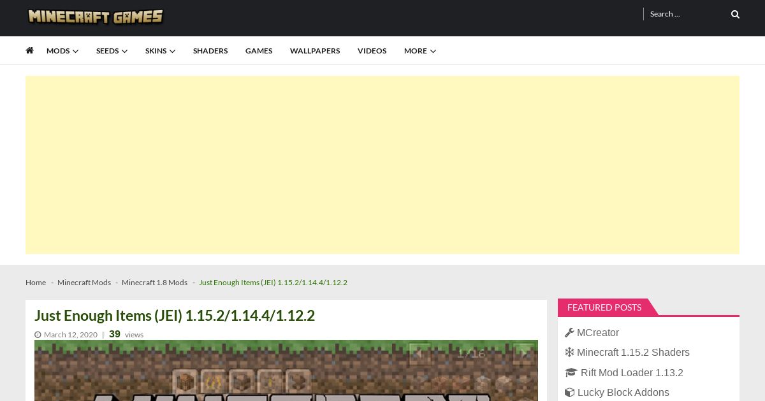This screenshot has width=765, height=401.
Task: Click the home icon in navigation bar
Action: 29,50
